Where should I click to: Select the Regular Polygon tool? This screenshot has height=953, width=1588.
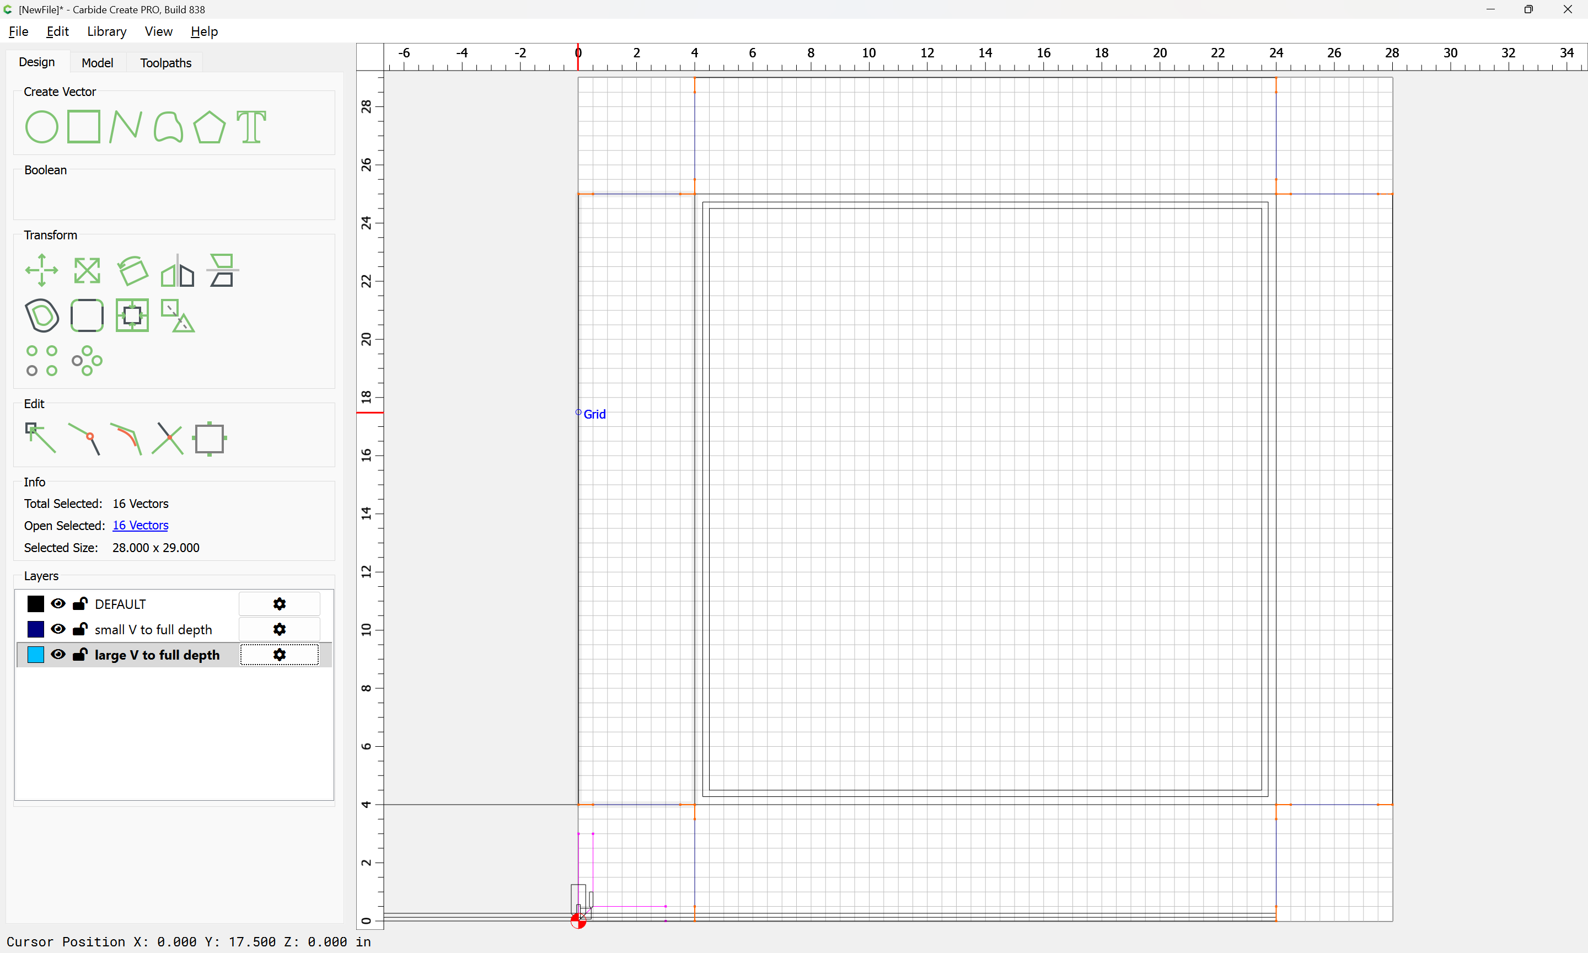[209, 126]
